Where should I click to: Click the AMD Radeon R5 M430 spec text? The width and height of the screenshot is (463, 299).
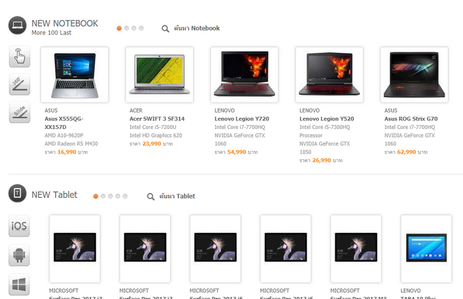(x=71, y=144)
